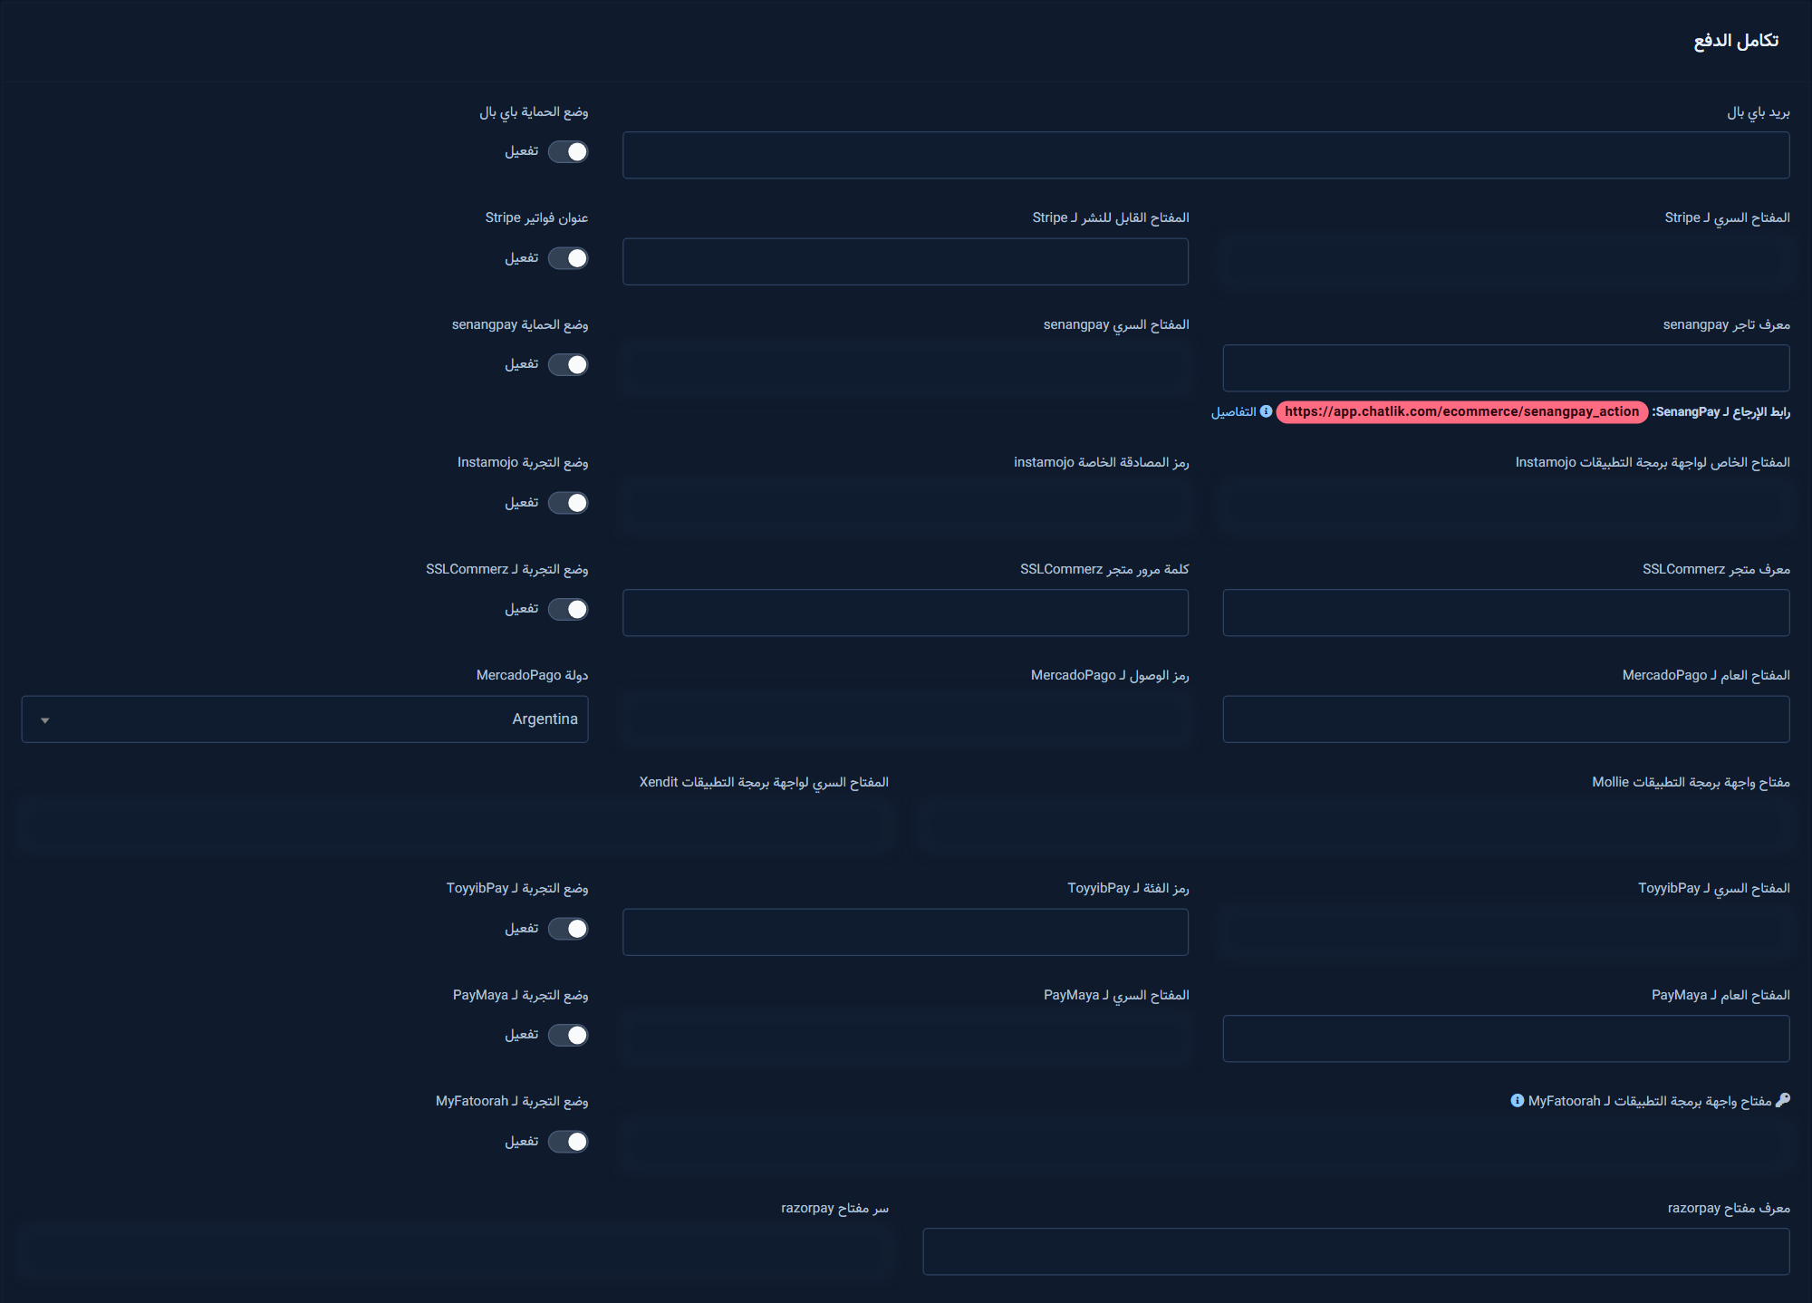This screenshot has height=1303, width=1812.
Task: Click the MyFatoorah API key info icon
Action: click(x=1517, y=1101)
